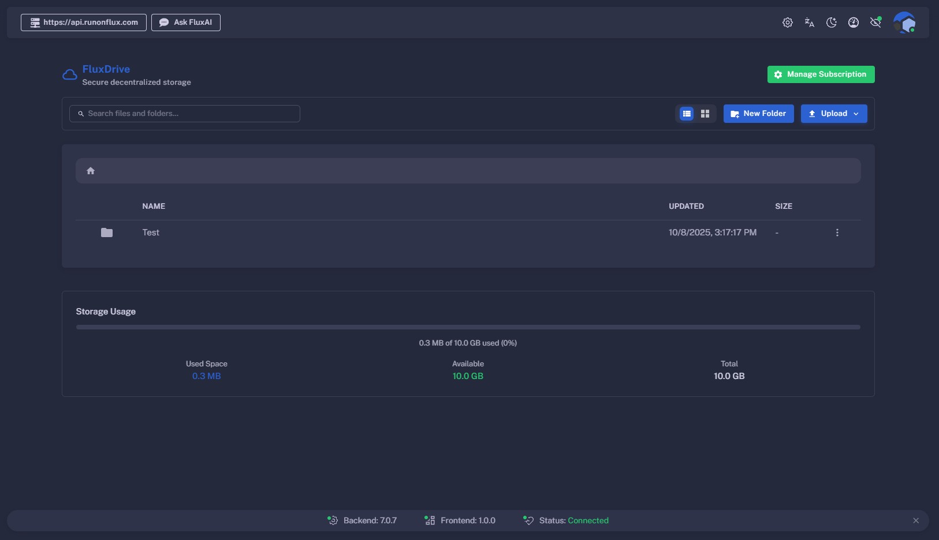Switch to list view layout
Viewport: 939px width, 540px height.
(x=687, y=114)
